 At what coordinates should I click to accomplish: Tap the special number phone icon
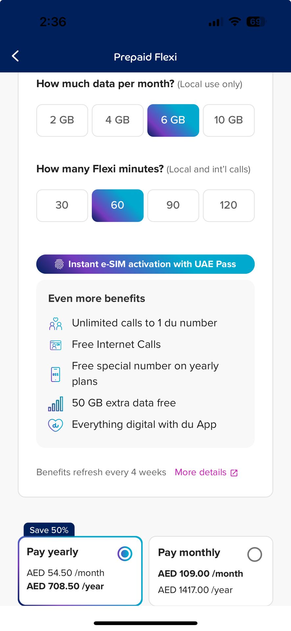pyautogui.click(x=56, y=374)
